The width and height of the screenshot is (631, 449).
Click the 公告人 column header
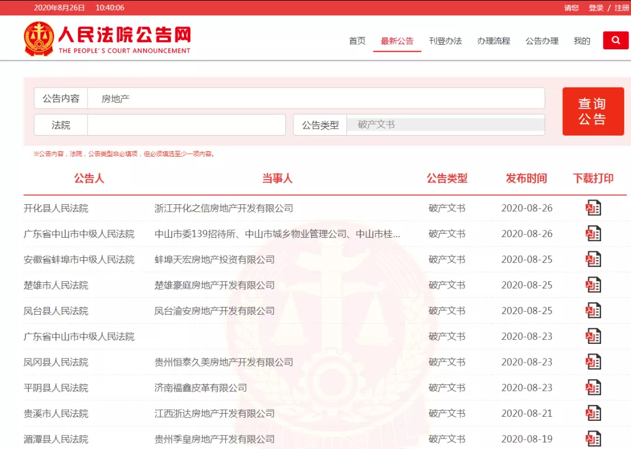pos(89,178)
